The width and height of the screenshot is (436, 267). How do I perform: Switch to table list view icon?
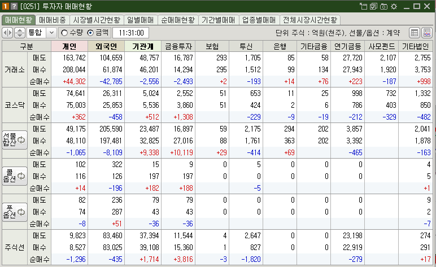[x=415, y=33]
